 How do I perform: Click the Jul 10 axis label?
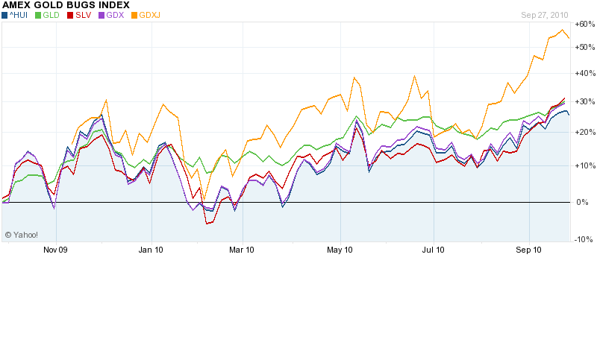[434, 250]
